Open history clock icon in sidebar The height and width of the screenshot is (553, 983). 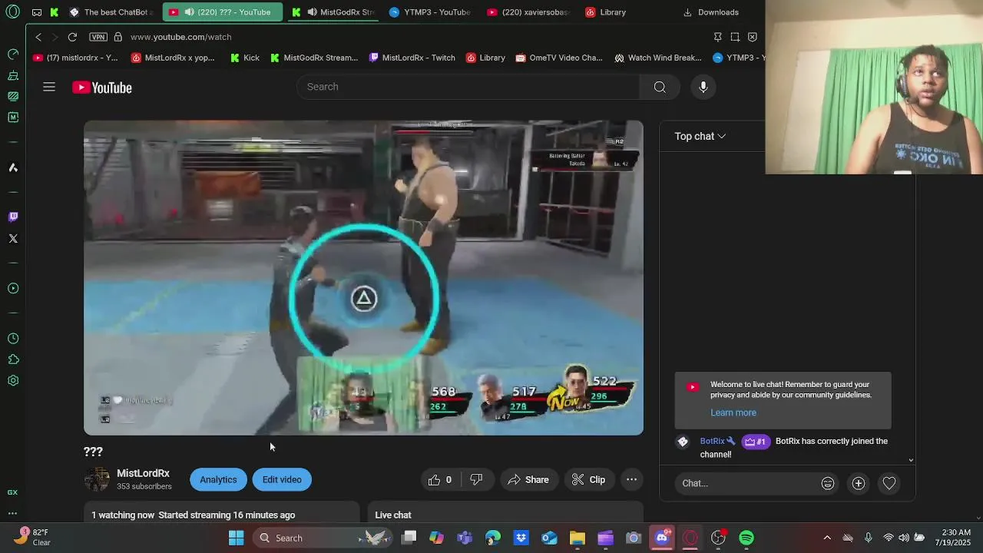13,339
